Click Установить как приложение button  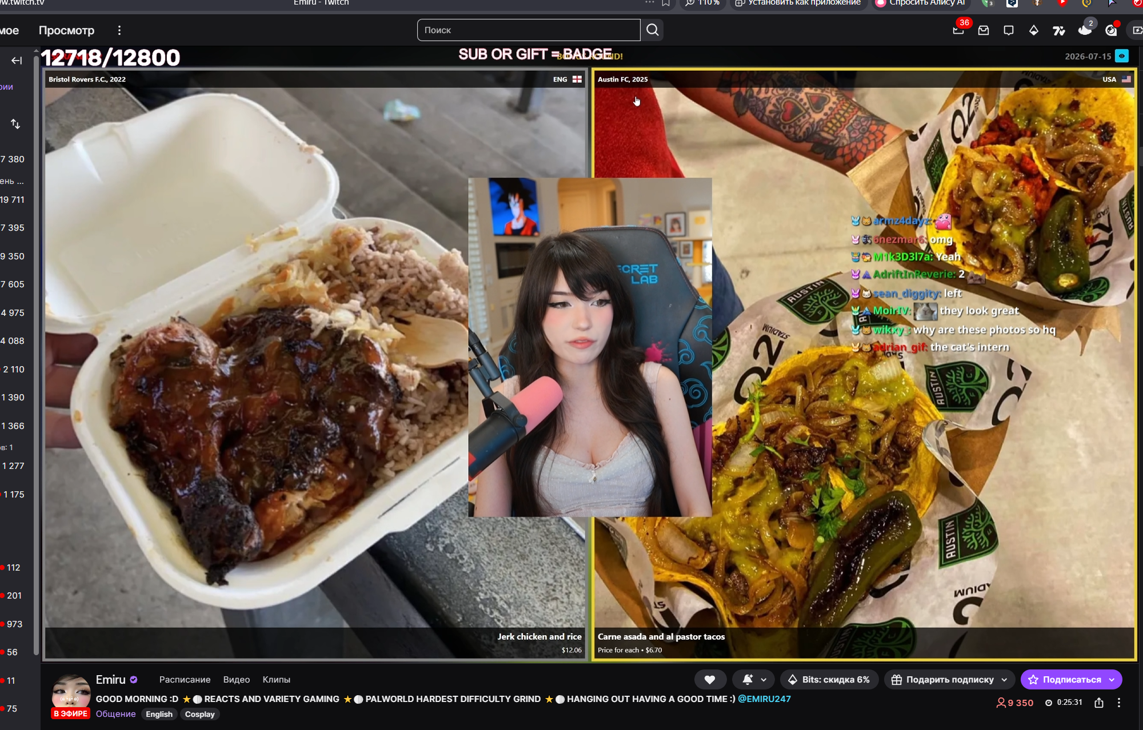click(x=798, y=3)
